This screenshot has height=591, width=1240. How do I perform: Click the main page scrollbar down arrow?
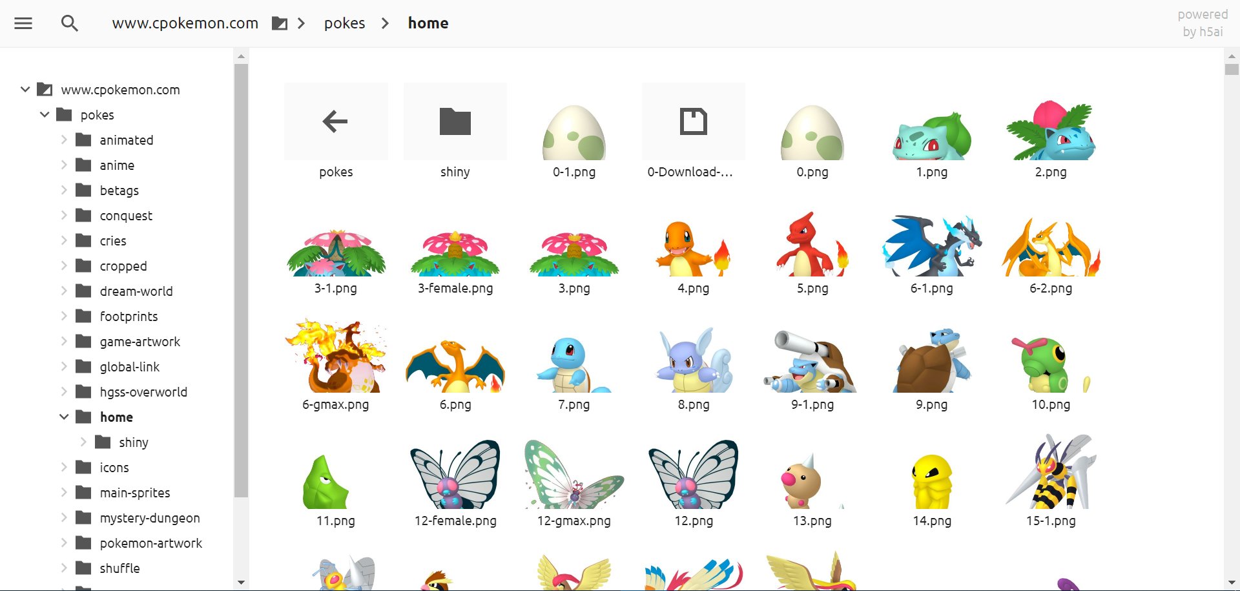point(1232,583)
